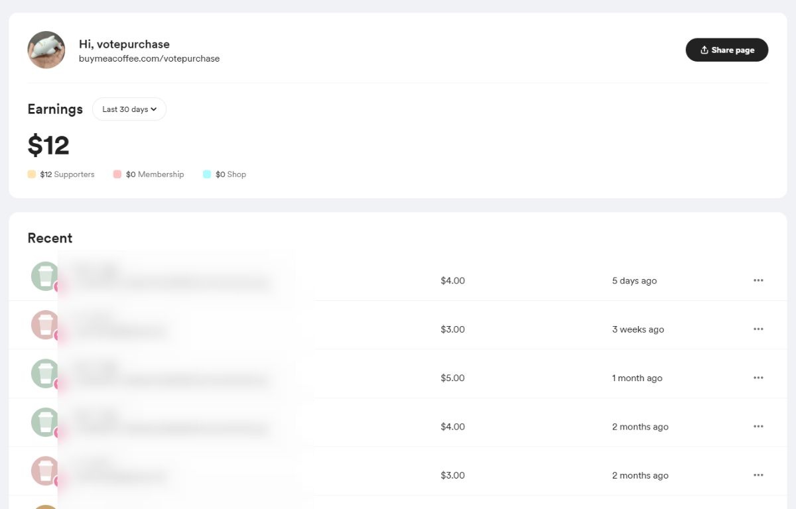Viewport: 796px width, 509px height.
Task: Select the $5.00 payment amount
Action: click(452, 378)
